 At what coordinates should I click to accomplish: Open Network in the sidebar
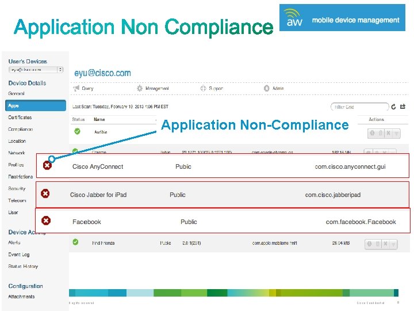16,153
